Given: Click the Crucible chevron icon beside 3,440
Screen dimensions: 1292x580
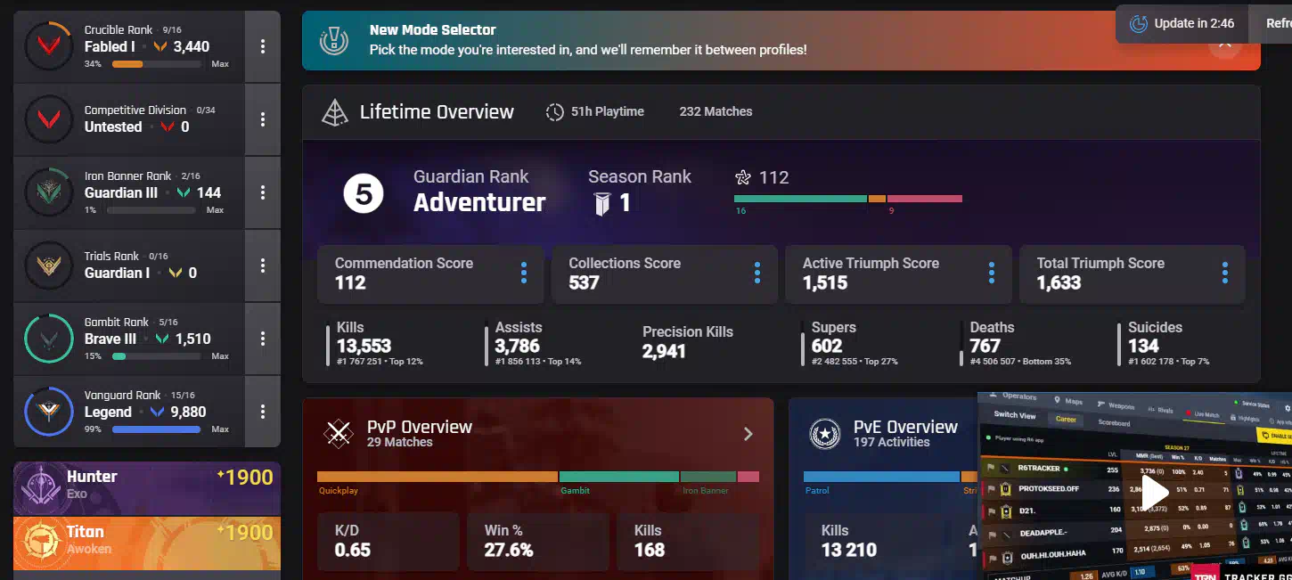Looking at the screenshot, I should point(160,46).
